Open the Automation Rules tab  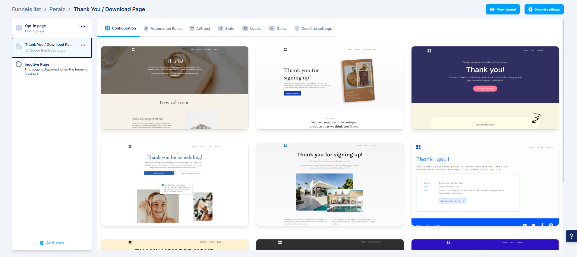coord(166,29)
